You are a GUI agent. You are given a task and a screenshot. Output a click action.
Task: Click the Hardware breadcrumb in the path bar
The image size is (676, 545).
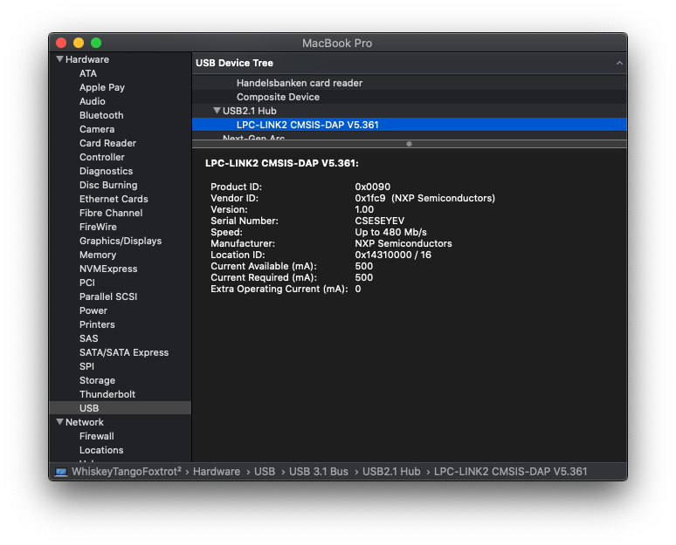(x=216, y=472)
